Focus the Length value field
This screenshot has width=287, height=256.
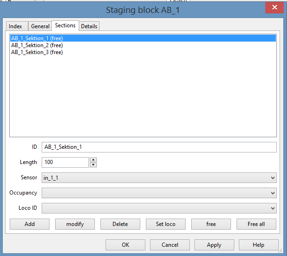tap(65, 162)
